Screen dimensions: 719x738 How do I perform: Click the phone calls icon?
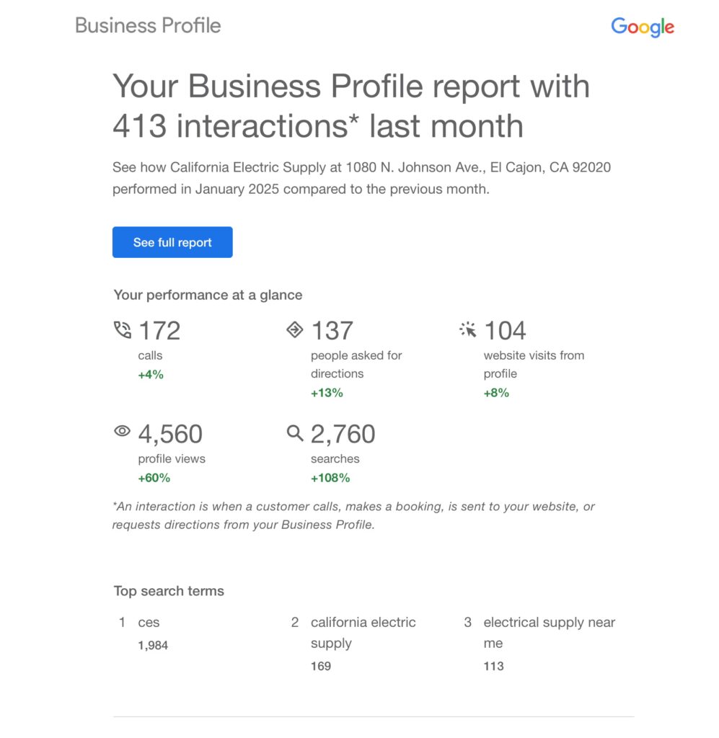click(123, 331)
